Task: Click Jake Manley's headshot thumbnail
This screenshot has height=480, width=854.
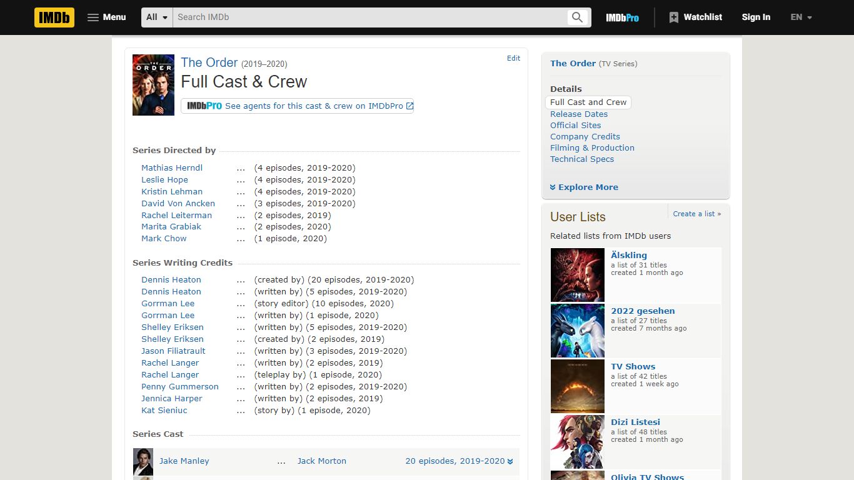Action: click(x=143, y=462)
